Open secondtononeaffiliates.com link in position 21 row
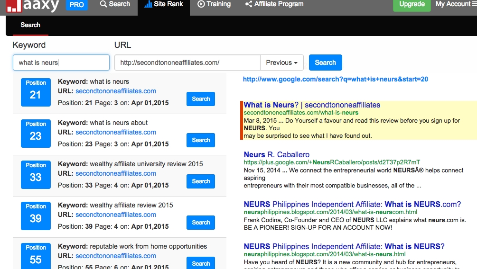The image size is (477, 269). (116, 91)
